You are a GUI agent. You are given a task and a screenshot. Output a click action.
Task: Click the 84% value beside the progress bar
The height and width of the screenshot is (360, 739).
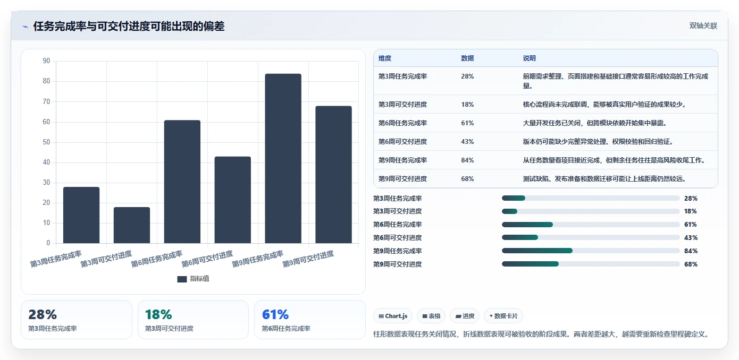point(691,251)
